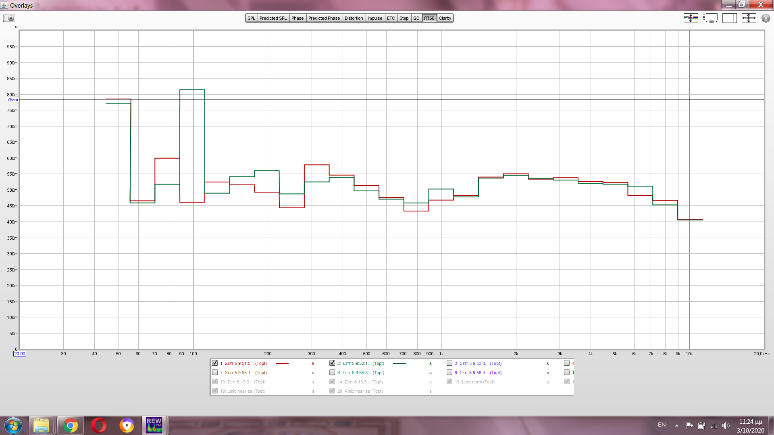Open the Impulse graph tab
This screenshot has height=435, width=774.
pyautogui.click(x=375, y=18)
